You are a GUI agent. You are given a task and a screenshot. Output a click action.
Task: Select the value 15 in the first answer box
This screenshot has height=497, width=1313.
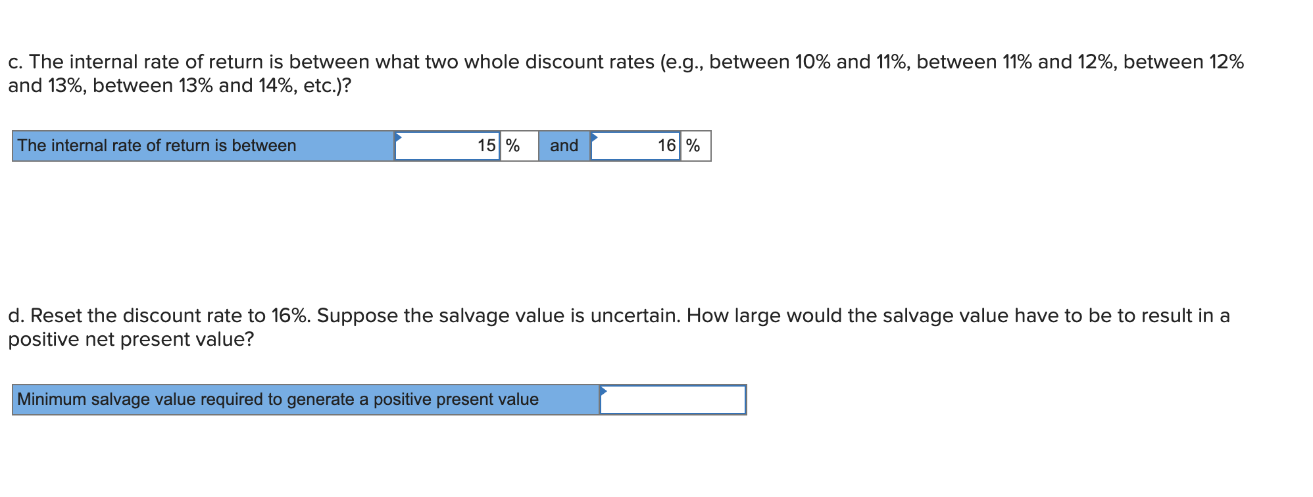click(487, 146)
